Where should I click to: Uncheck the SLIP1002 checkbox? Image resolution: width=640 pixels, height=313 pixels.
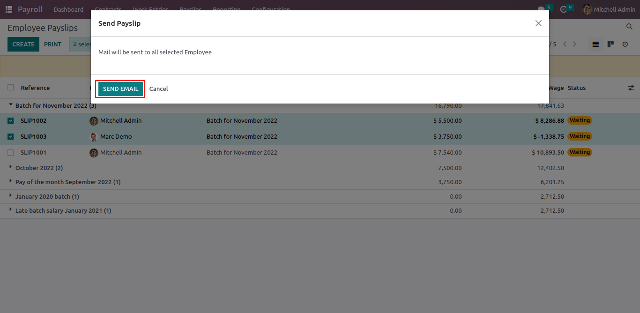point(11,121)
